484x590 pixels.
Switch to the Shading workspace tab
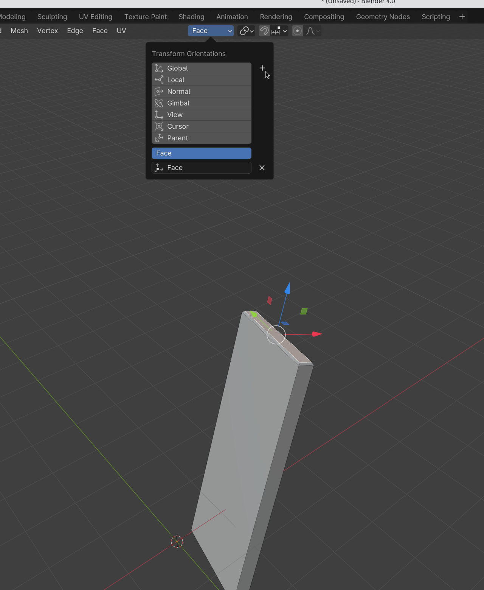(x=191, y=17)
